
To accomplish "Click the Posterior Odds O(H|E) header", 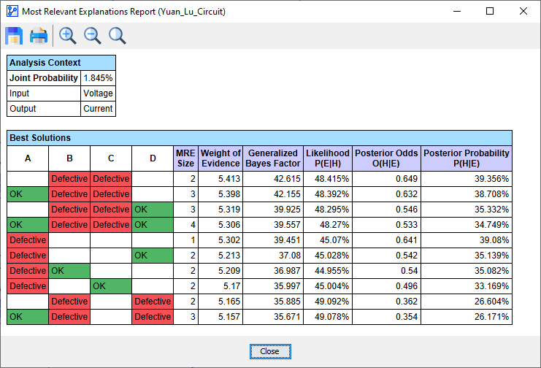I will (x=386, y=158).
